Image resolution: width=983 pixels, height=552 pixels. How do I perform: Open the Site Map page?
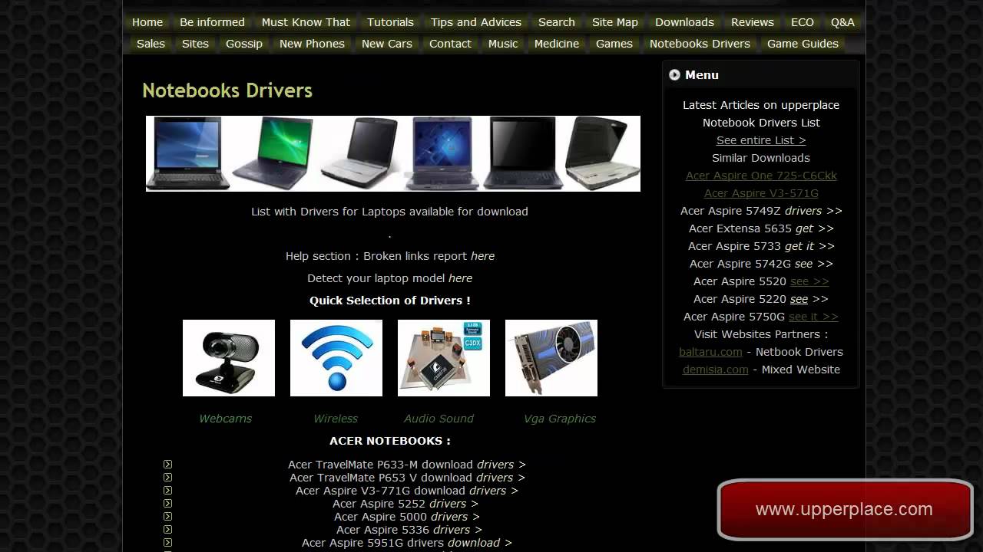pyautogui.click(x=615, y=22)
